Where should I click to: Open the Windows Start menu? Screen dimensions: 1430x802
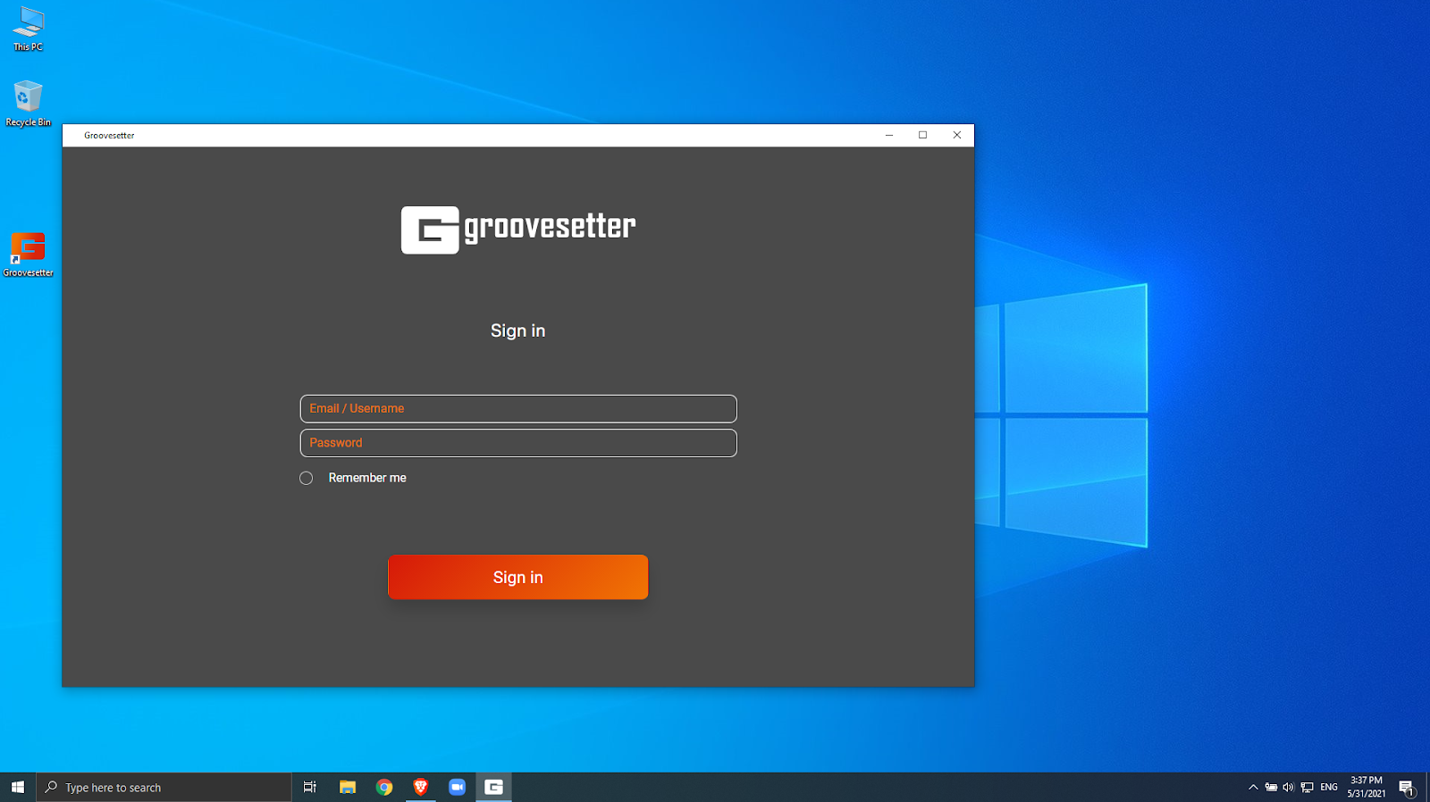pos(18,787)
